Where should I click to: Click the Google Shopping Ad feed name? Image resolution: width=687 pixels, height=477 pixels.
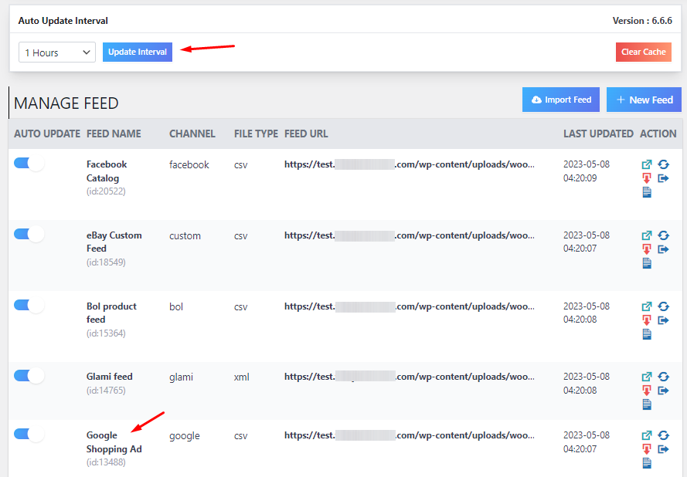coord(114,442)
